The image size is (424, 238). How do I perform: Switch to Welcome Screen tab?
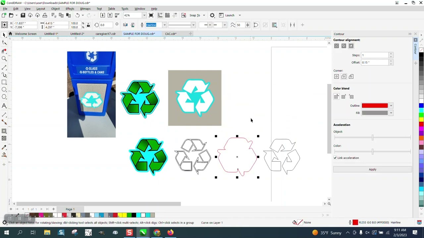pyautogui.click(x=26, y=34)
